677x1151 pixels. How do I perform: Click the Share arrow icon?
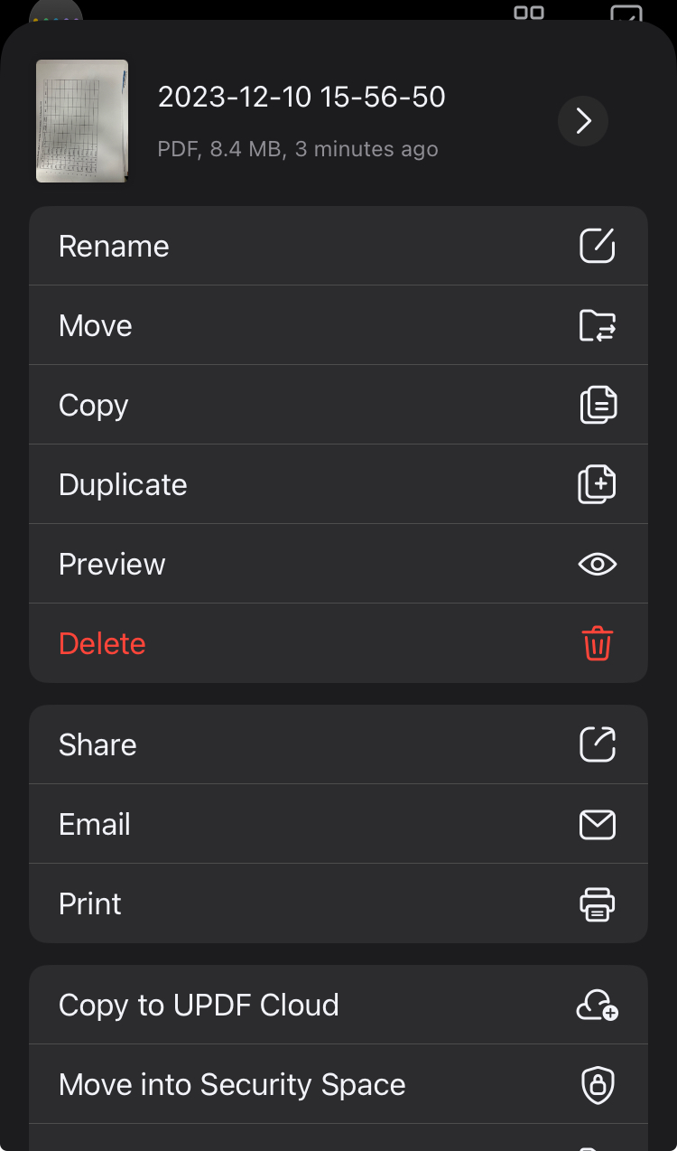tap(597, 744)
